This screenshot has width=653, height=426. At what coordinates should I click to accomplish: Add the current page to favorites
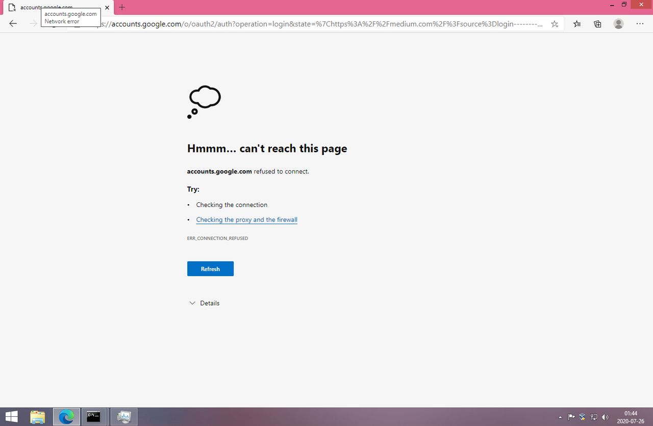tap(554, 23)
